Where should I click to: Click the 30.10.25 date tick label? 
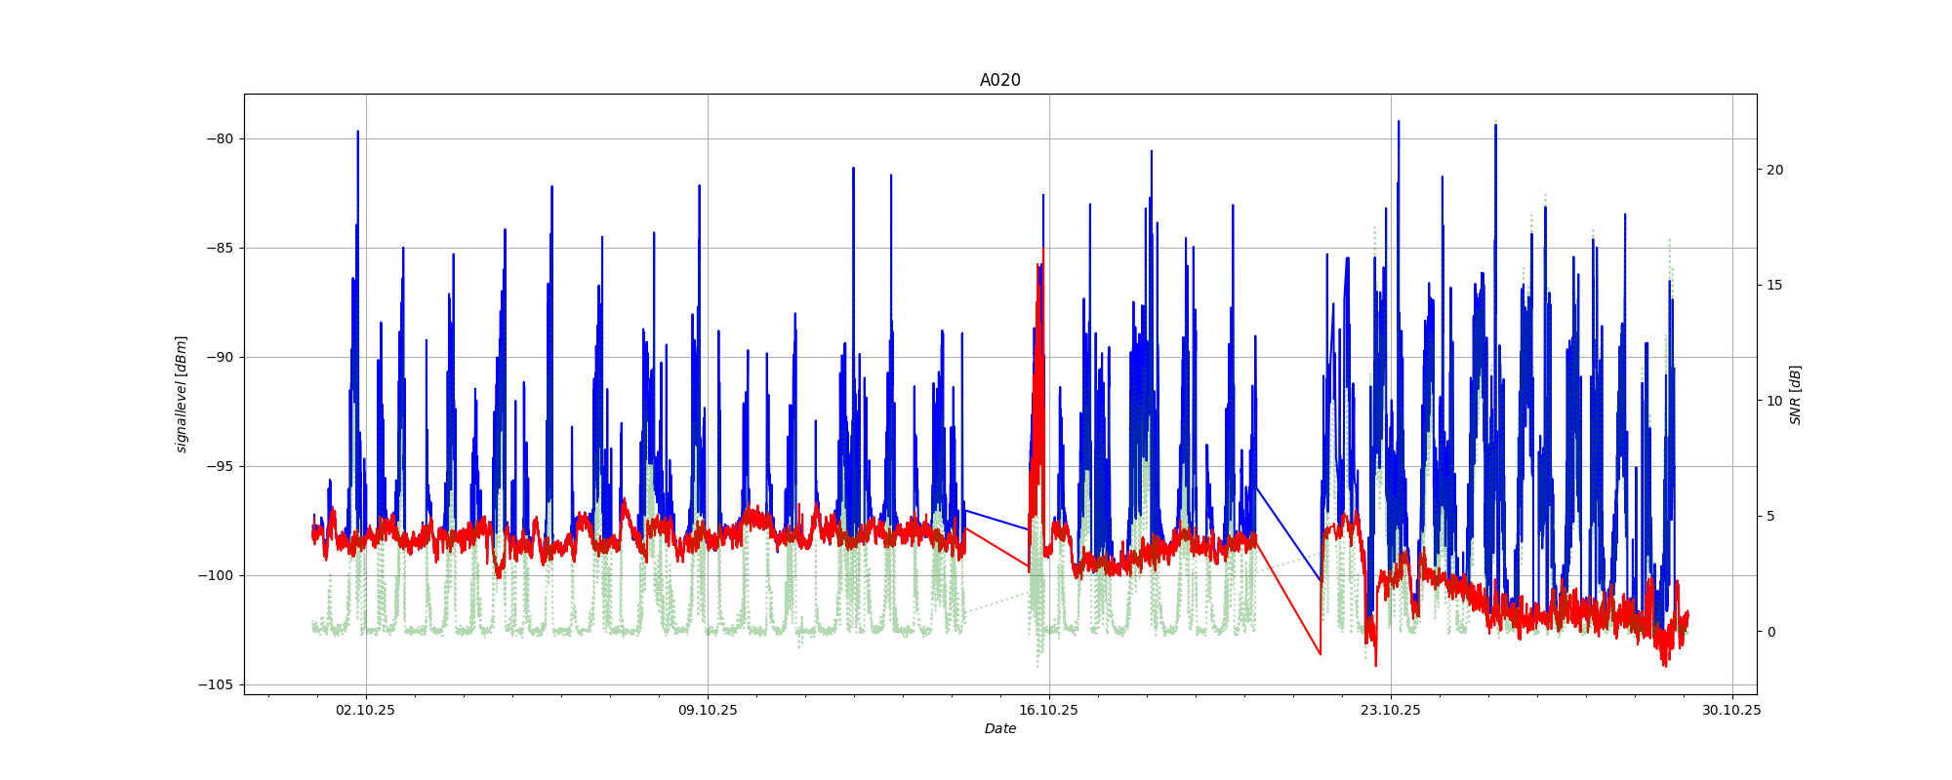point(1731,710)
